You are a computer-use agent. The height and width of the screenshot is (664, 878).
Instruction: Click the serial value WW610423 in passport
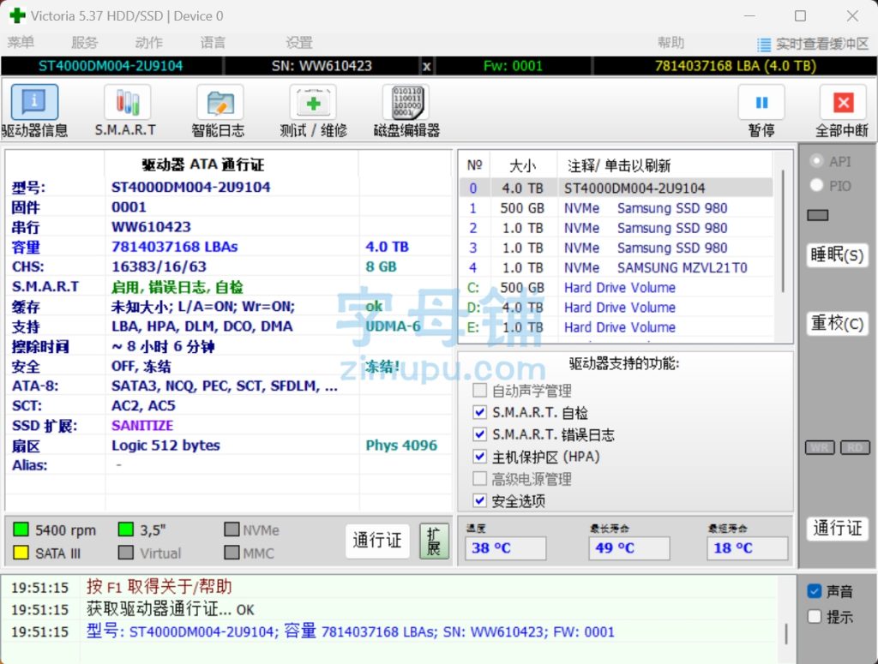point(151,227)
